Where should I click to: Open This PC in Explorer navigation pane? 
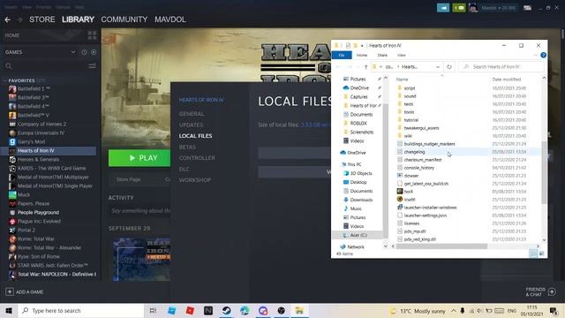[351, 164]
